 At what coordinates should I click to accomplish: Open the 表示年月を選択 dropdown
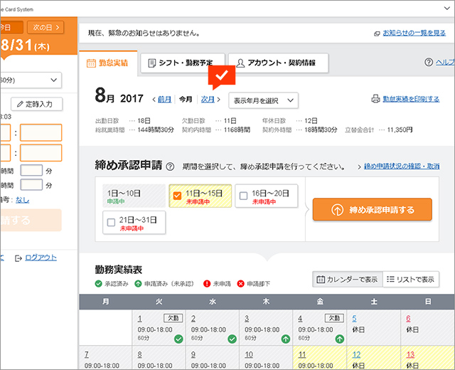(x=263, y=100)
